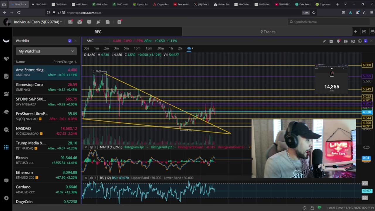Image resolution: width=375 pixels, height=211 pixels.
Task: Open the planet explore sidebar icon
Action: 6,112
